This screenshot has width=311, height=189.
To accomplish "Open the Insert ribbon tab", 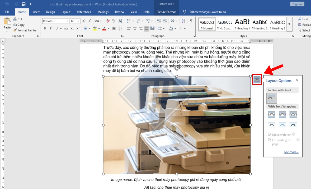I will [36, 12].
